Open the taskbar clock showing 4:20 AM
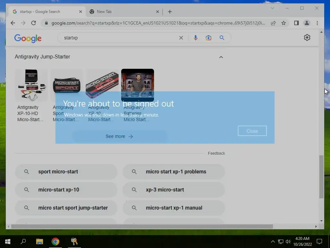The width and height of the screenshot is (330, 248). click(x=302, y=242)
